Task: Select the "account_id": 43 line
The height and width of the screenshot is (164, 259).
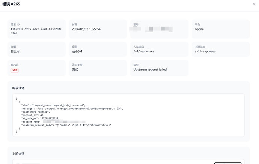Action: coord(33,115)
